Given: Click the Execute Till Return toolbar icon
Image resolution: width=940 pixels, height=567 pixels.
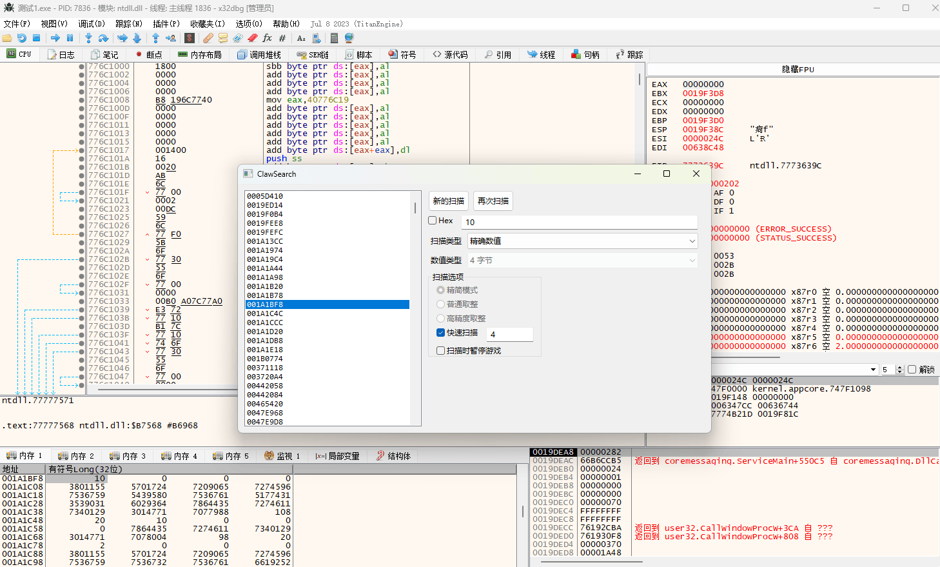Looking at the screenshot, I should click(x=155, y=38).
